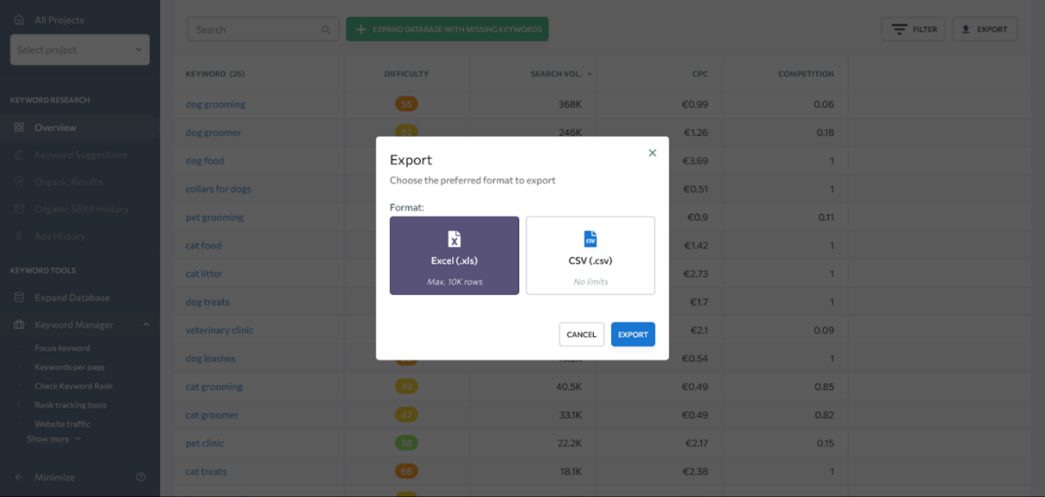Click the blue Export button in dialog
This screenshot has width=1045, height=497.
pos(632,334)
